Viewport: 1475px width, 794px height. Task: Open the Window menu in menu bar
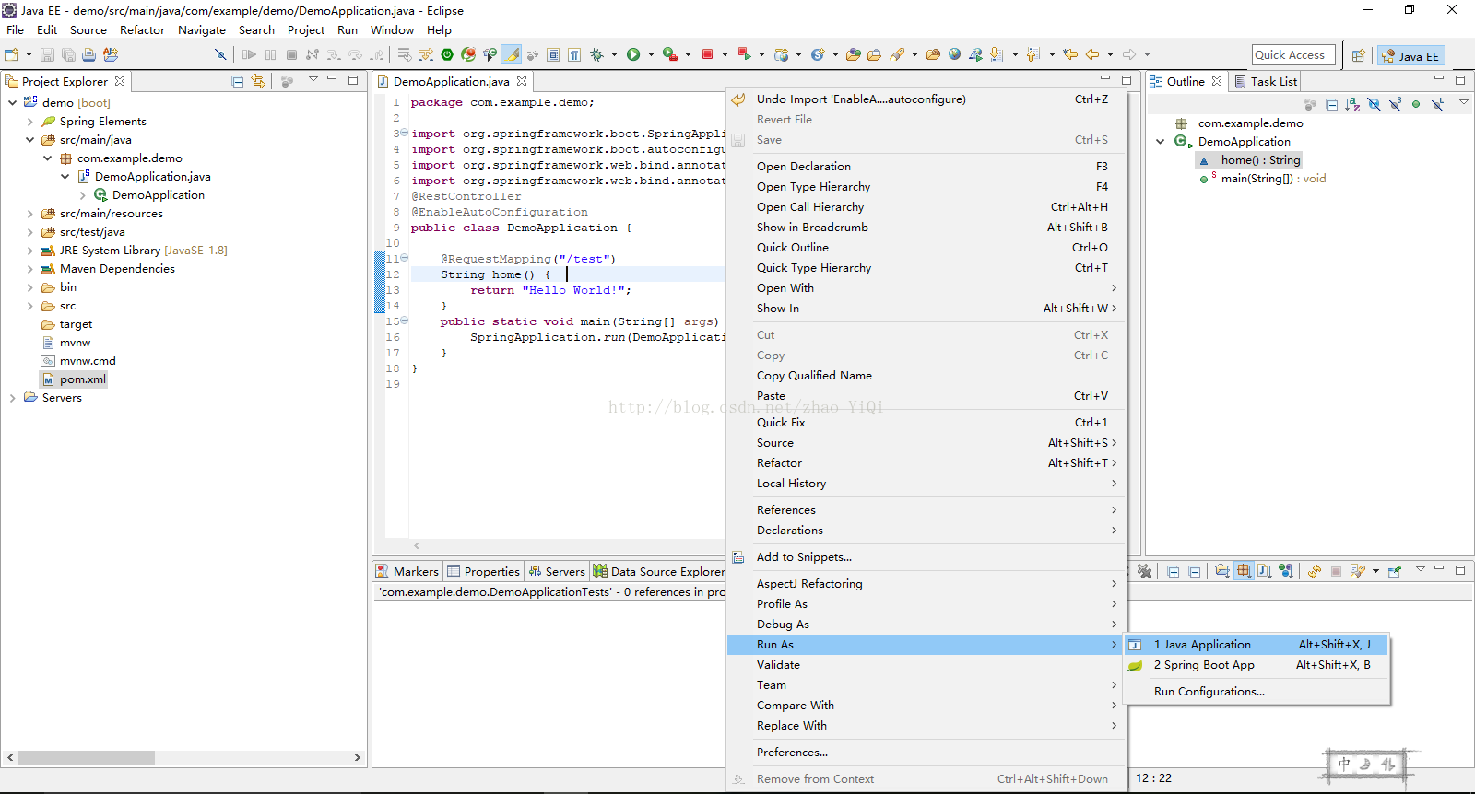(392, 30)
